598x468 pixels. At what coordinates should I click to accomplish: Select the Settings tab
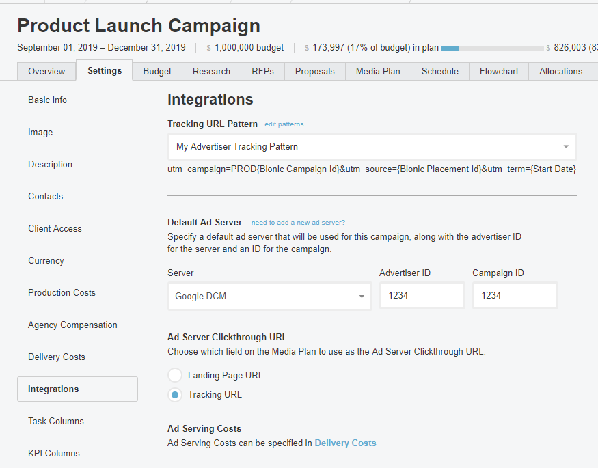(x=105, y=70)
